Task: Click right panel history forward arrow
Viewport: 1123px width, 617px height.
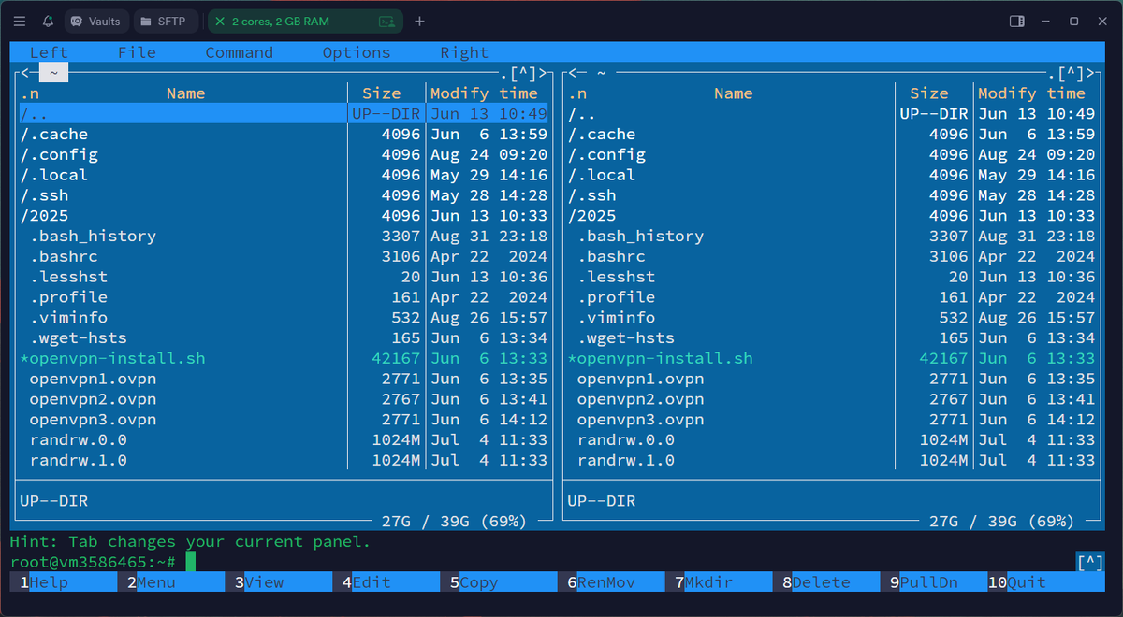Action: 1089,73
